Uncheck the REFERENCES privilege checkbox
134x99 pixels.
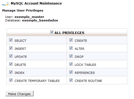point(71,72)
